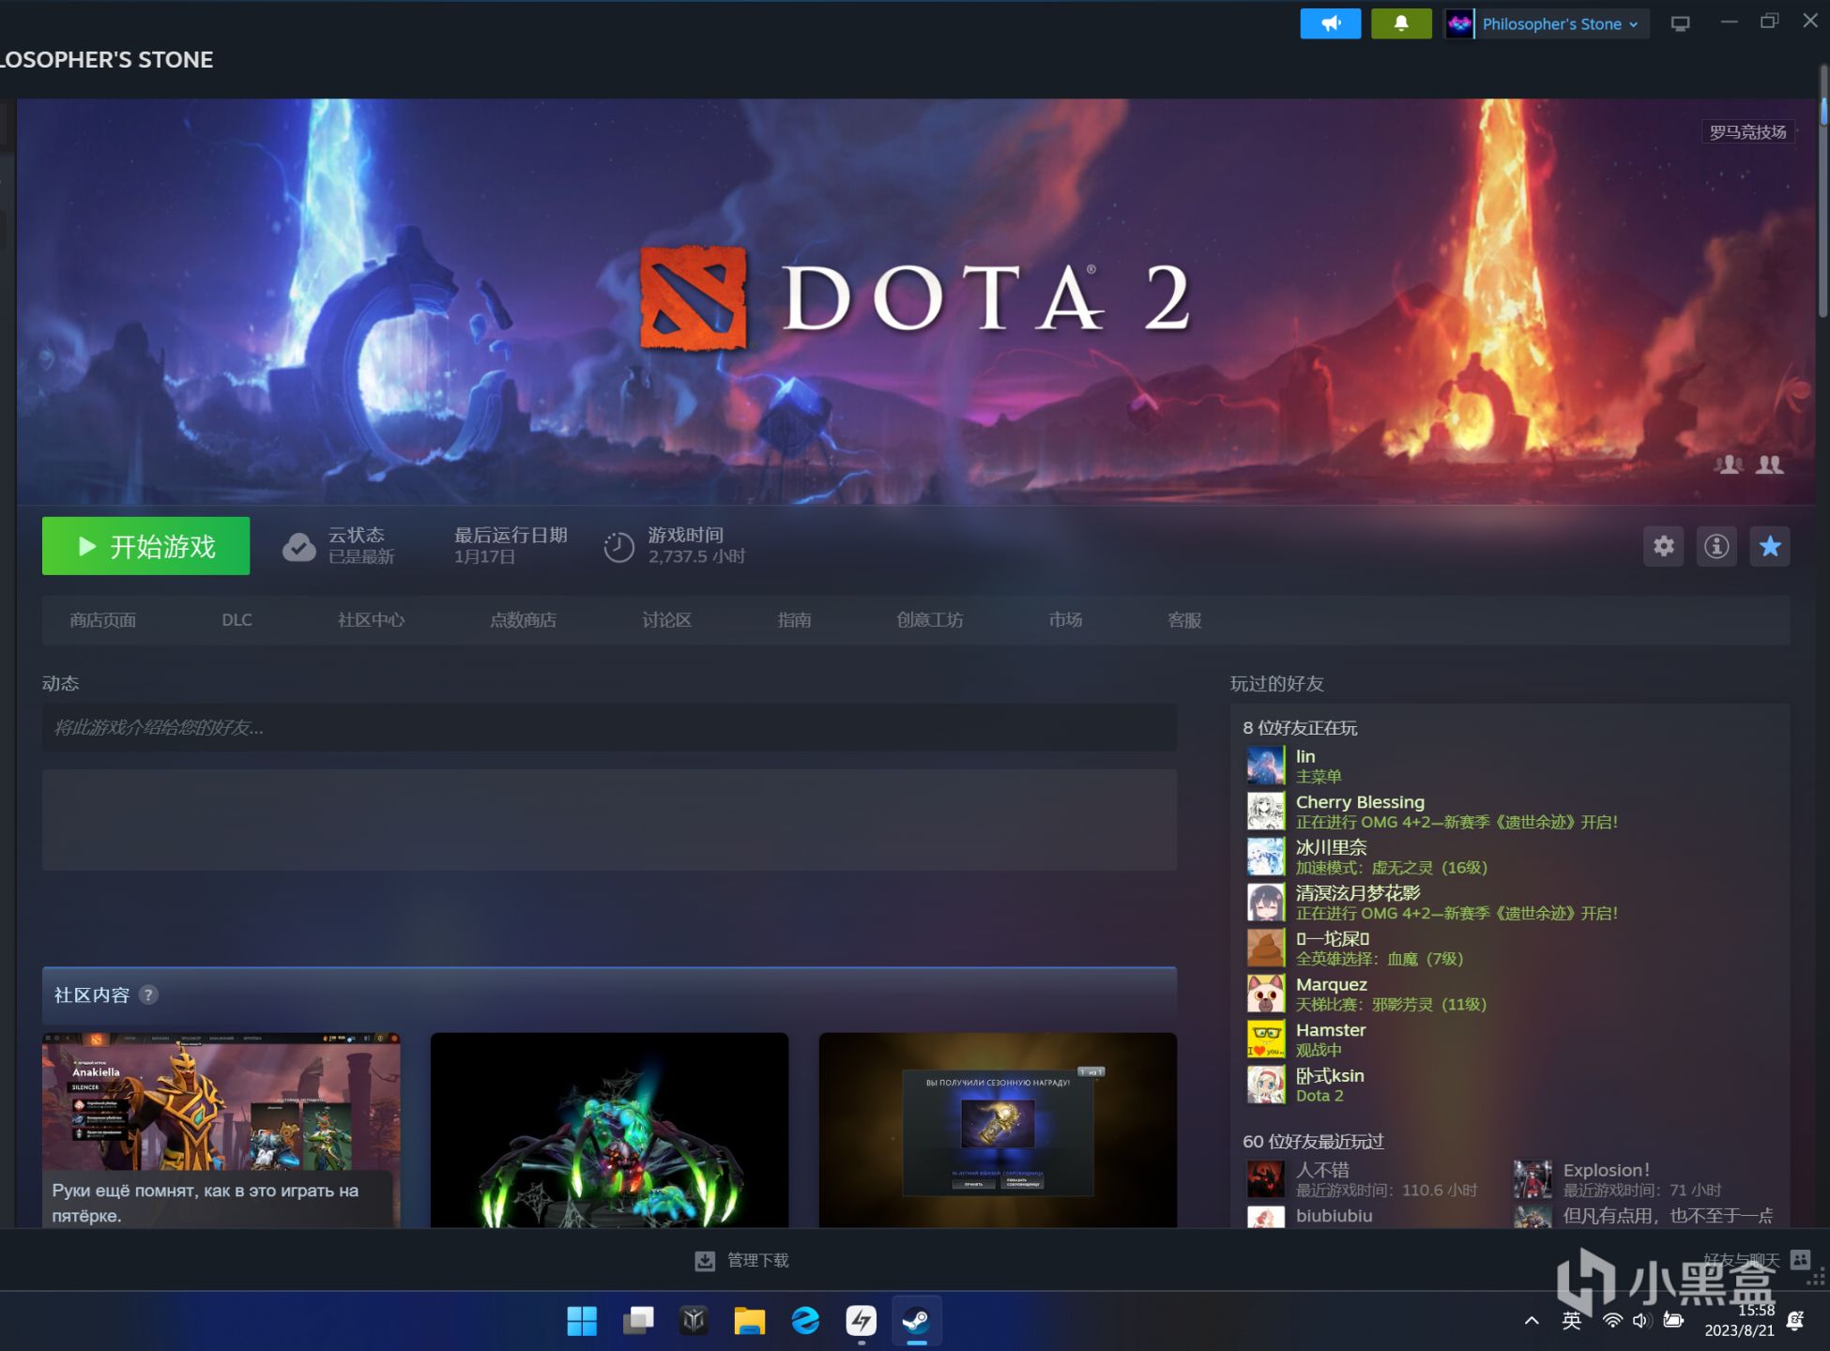Open the game info icon
Screen dimensions: 1830x1351
click(x=1716, y=546)
